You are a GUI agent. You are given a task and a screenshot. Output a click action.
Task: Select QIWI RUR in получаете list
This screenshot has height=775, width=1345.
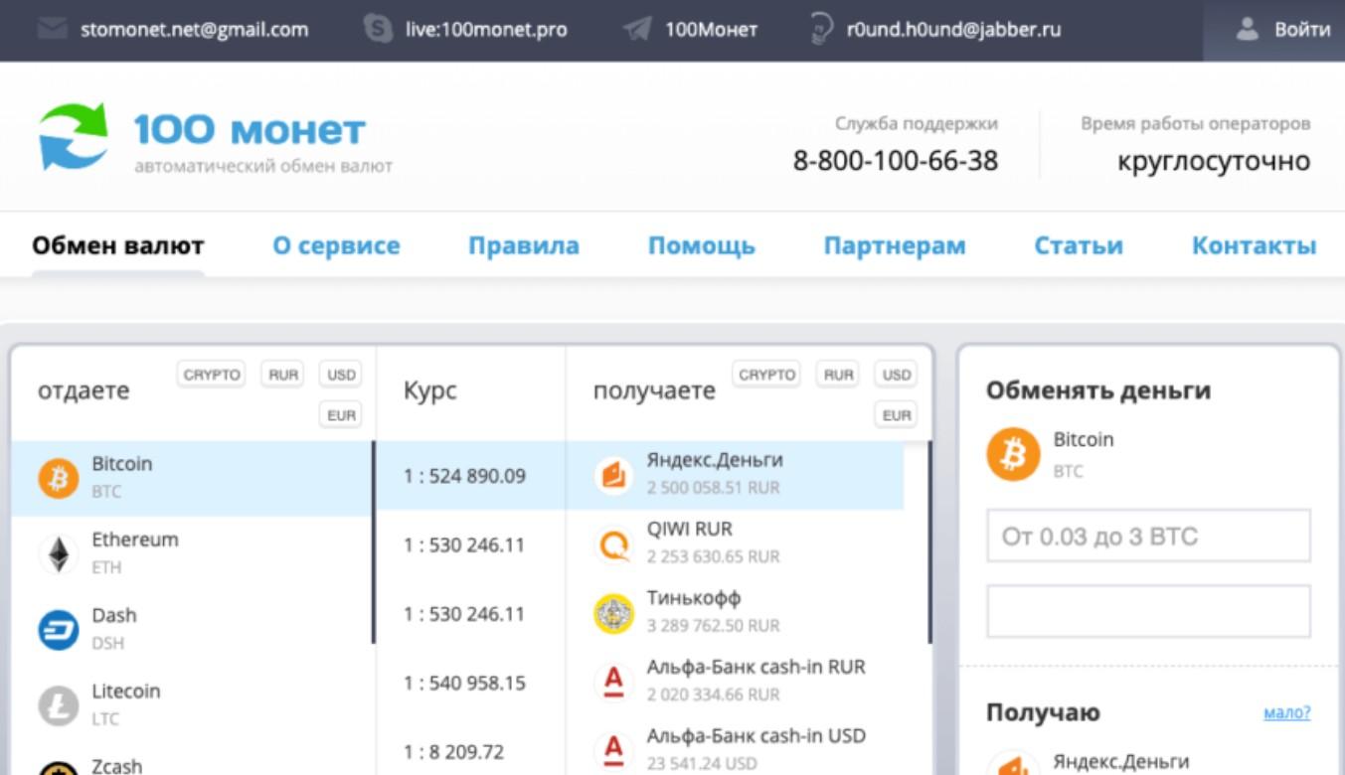pyautogui.click(x=736, y=544)
